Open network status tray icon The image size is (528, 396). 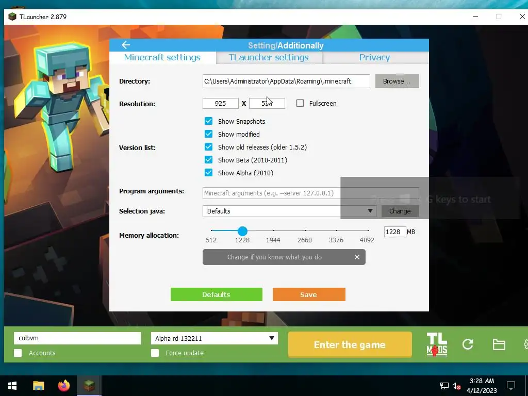pos(444,386)
